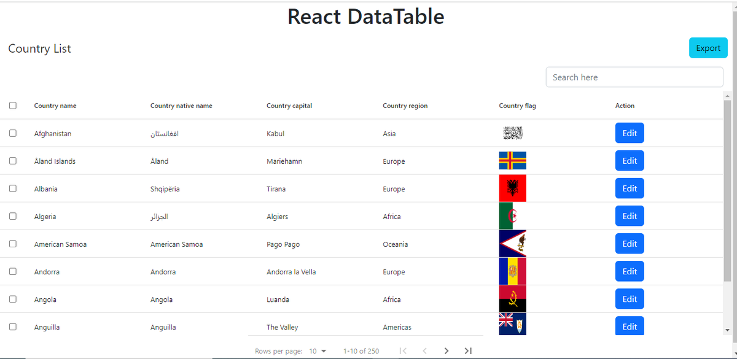Click the Algeria flag image
Viewport: 737px width, 359px height.
(x=512, y=216)
